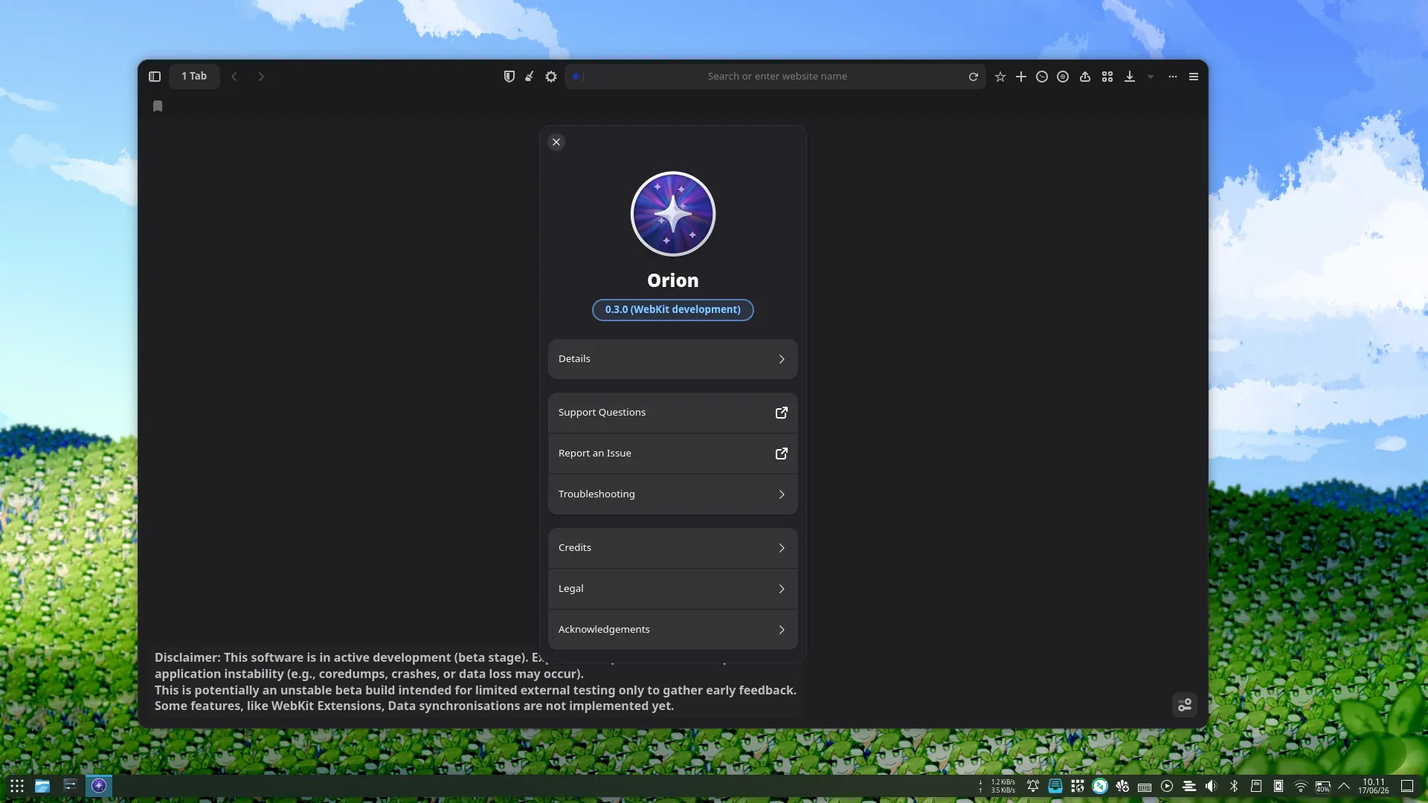This screenshot has height=803, width=1428.
Task: Open the hamburger main menu
Action: [1194, 77]
